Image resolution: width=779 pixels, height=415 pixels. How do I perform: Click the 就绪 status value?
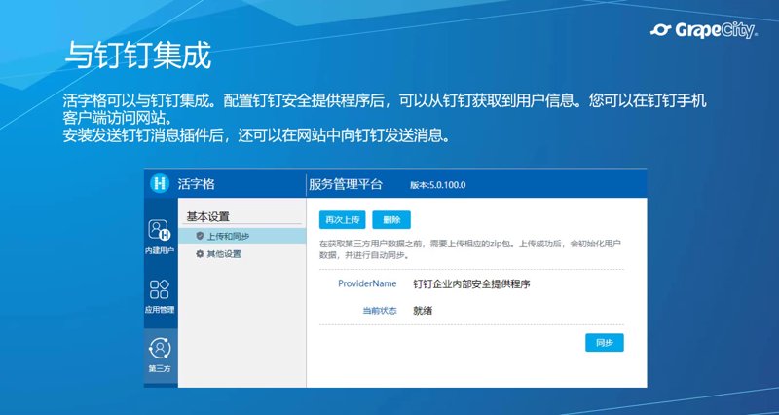point(423,311)
